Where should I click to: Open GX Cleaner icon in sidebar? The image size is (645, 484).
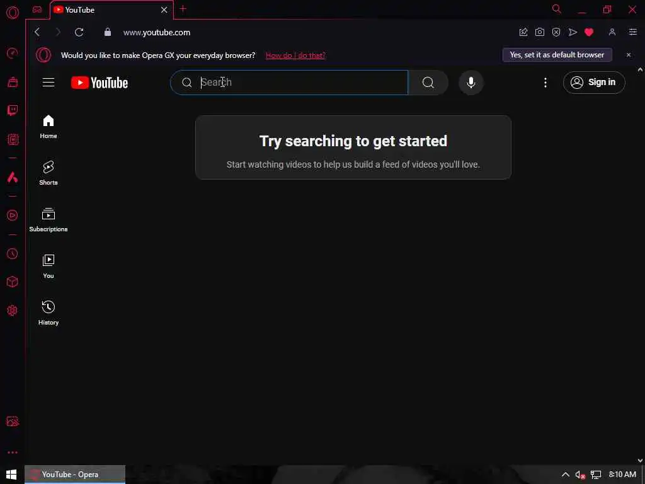13,82
